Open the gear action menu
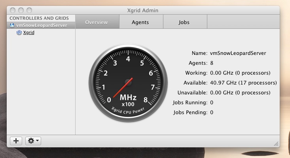The height and width of the screenshot is (158, 290). (x=33, y=141)
